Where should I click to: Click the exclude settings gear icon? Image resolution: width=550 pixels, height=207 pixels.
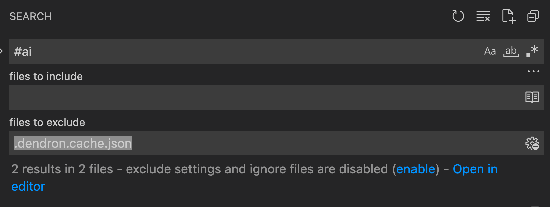click(x=532, y=143)
